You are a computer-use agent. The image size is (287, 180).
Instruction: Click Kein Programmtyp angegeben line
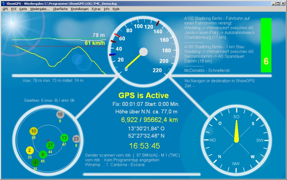[122, 160]
